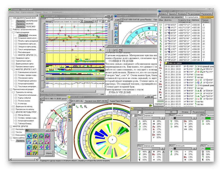
Task: Click 'Прочесть' button next to ВАЖНО!
Action: pos(20,24)
